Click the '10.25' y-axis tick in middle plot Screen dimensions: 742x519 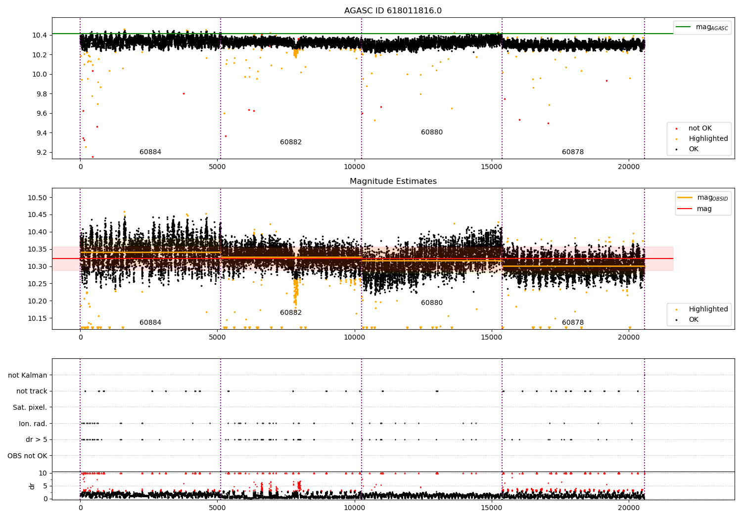38,284
